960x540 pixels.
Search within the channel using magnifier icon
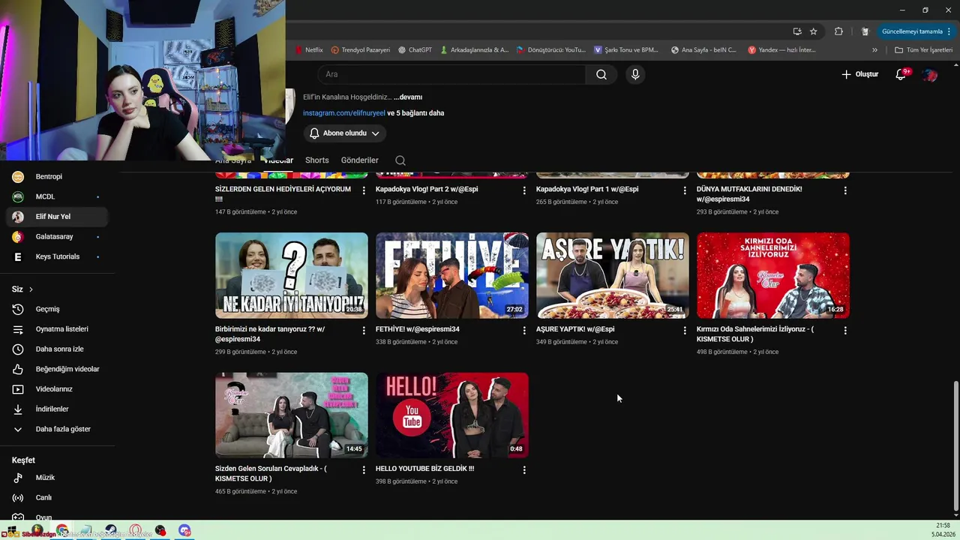[400, 160]
